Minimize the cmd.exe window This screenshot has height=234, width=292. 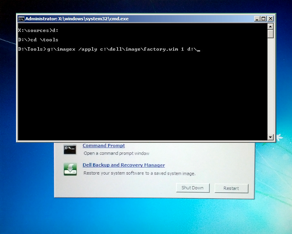[257, 19]
